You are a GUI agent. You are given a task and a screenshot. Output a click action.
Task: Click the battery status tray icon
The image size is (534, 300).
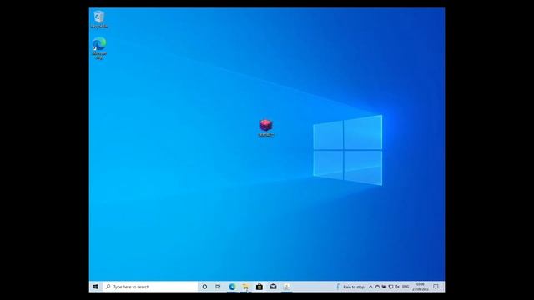(x=384, y=287)
